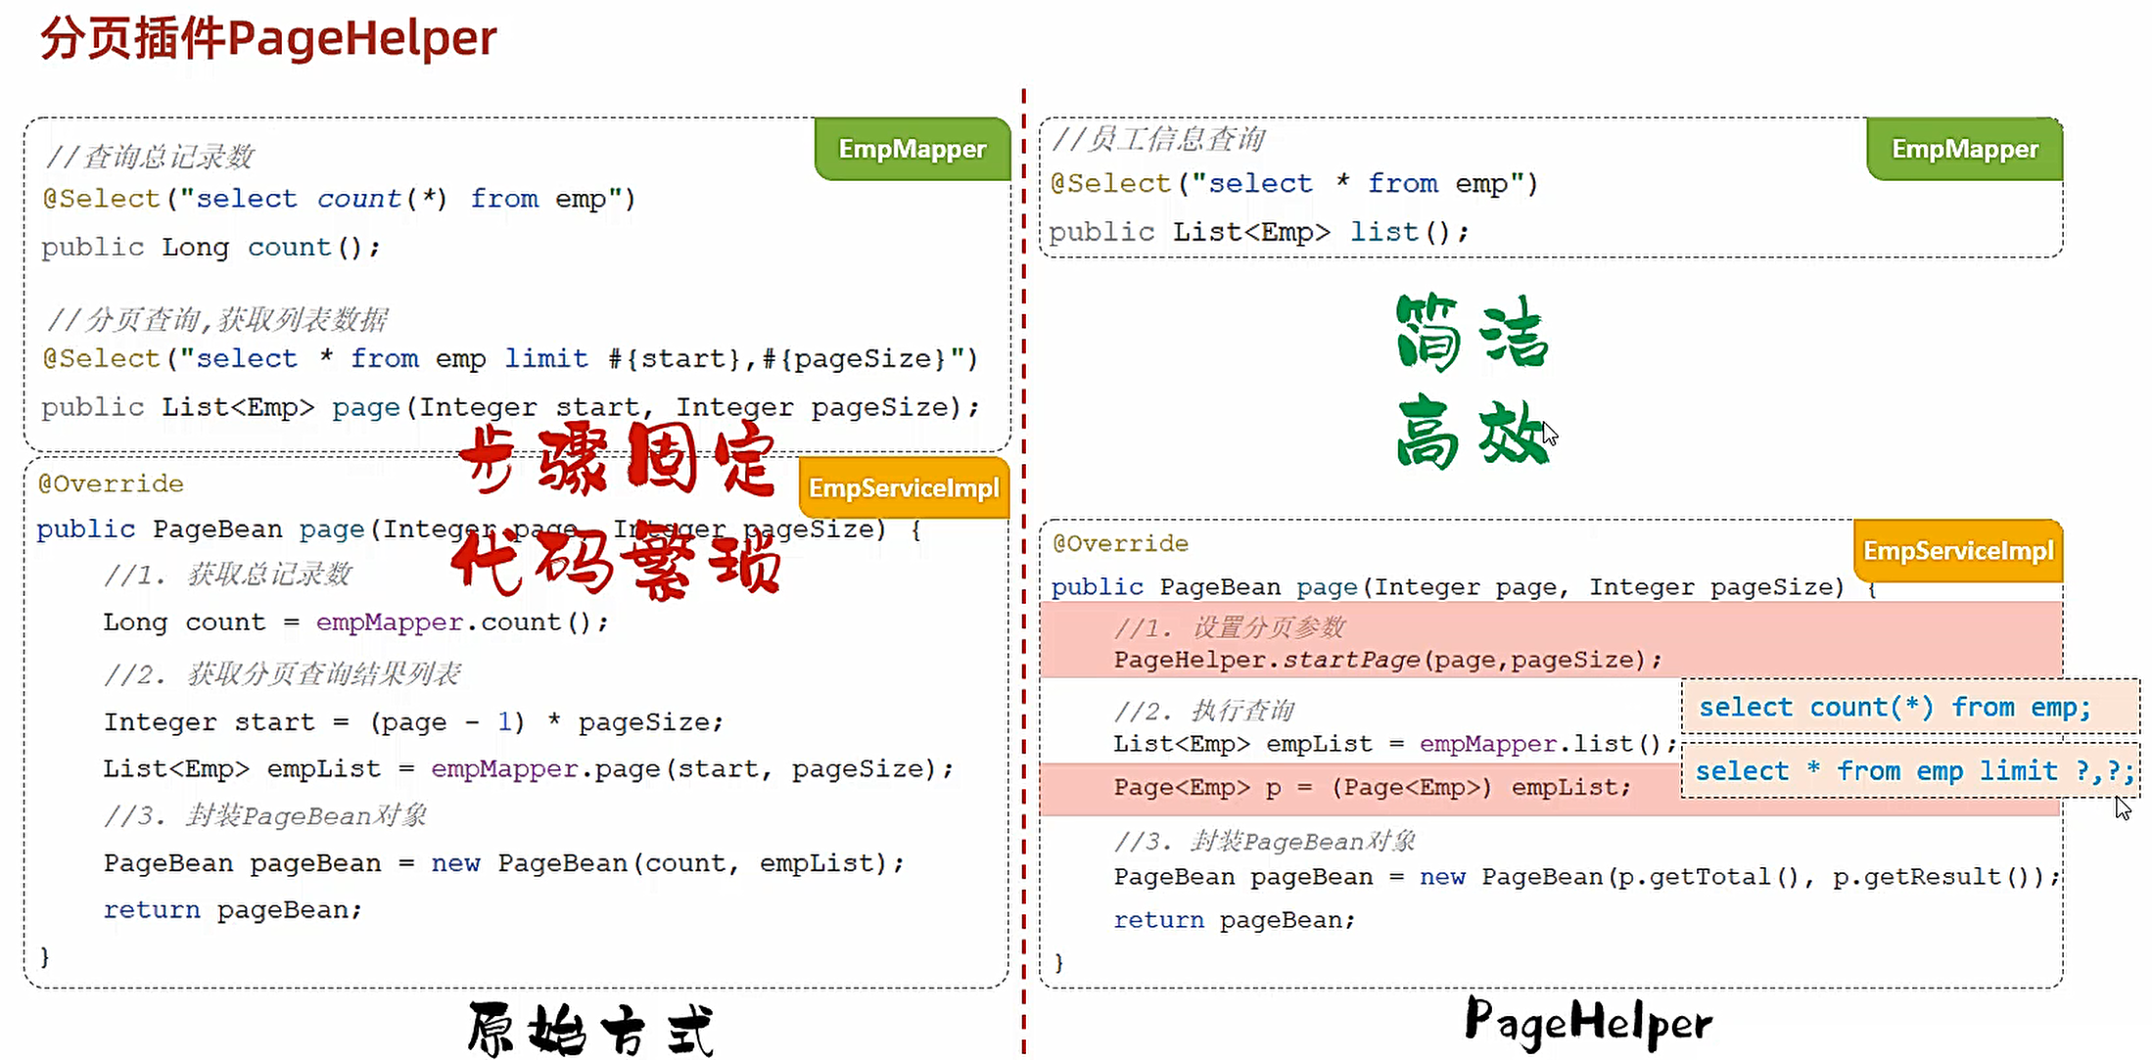Click the handwritten caption PageHelper at the bottom
Screen dimensions: 2152x1060
click(1588, 1023)
